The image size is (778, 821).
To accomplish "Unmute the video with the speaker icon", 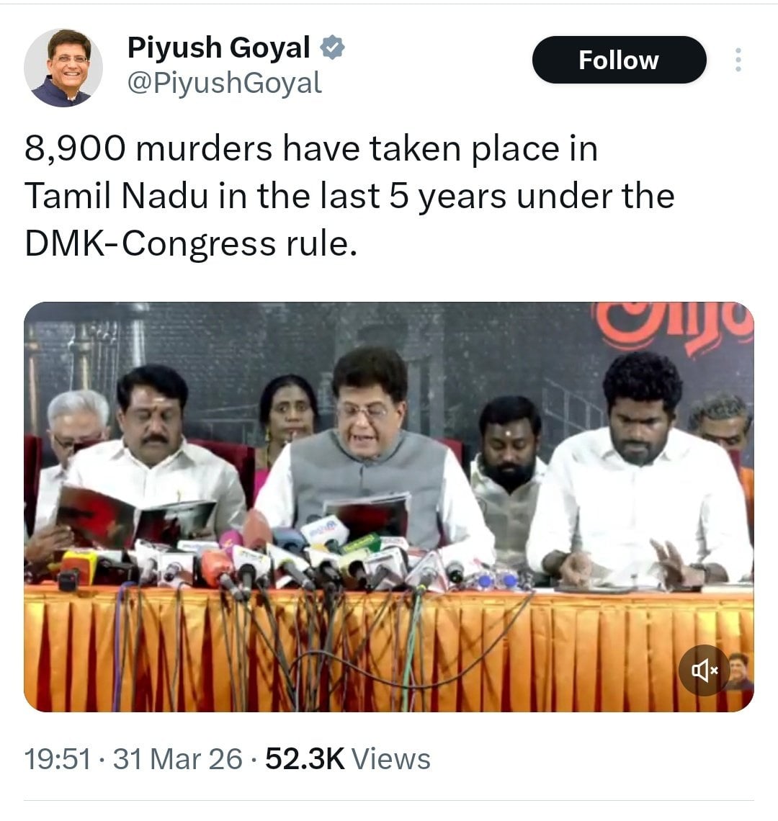I will click(x=704, y=670).
